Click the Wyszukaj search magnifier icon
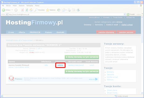The width and height of the screenshot is (144, 98). [36, 10]
